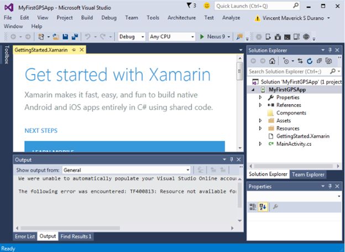Viewport: 345px width, 252px height.
Task: Switch to the Error List tab
Action: coord(25,236)
